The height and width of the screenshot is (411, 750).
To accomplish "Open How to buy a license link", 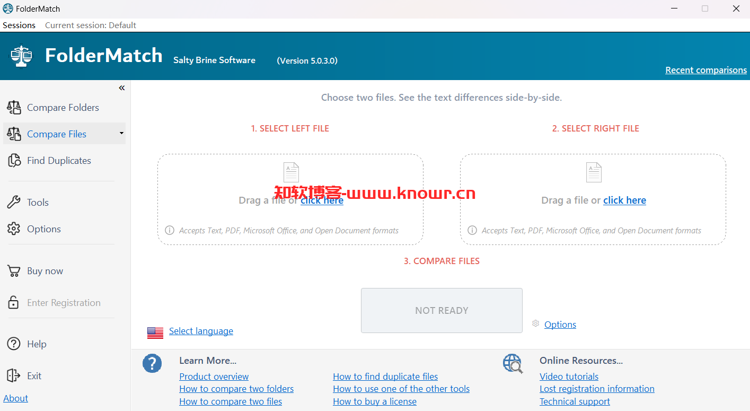I will click(x=375, y=401).
